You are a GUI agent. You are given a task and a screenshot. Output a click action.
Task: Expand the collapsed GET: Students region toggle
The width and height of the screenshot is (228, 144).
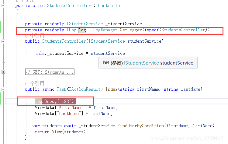tap(3, 72)
